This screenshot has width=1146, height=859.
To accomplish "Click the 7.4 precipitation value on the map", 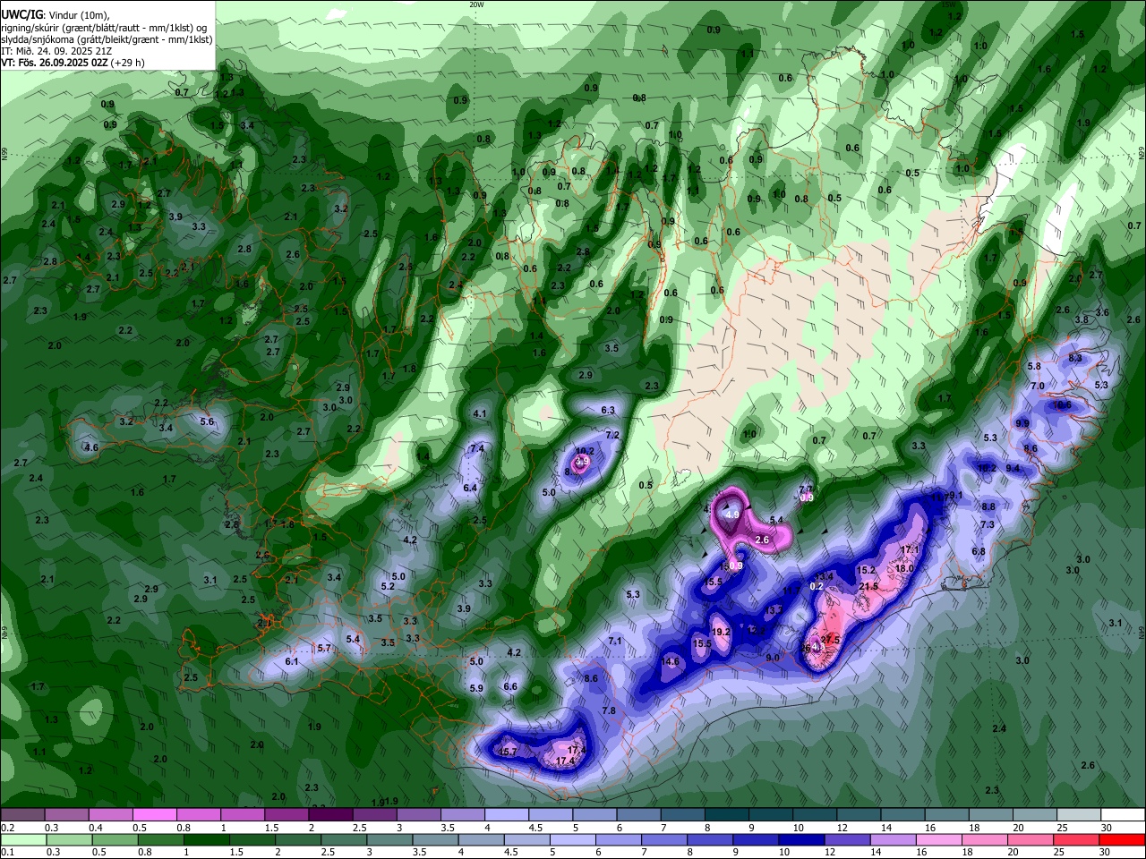I will coord(477,448).
